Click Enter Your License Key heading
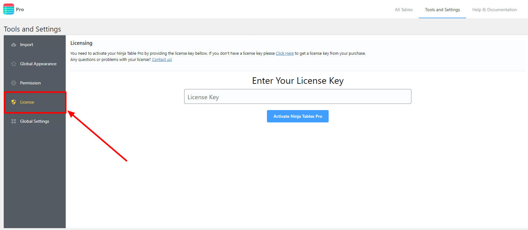Image resolution: width=528 pixels, height=230 pixels. click(298, 81)
